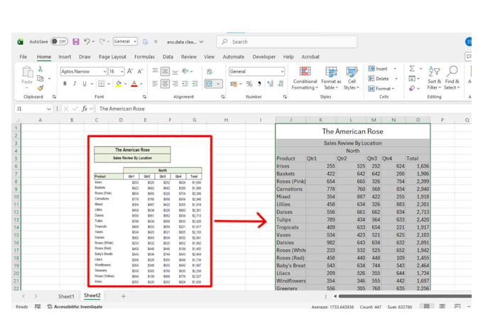Click the Undo arrow icon

(87, 41)
